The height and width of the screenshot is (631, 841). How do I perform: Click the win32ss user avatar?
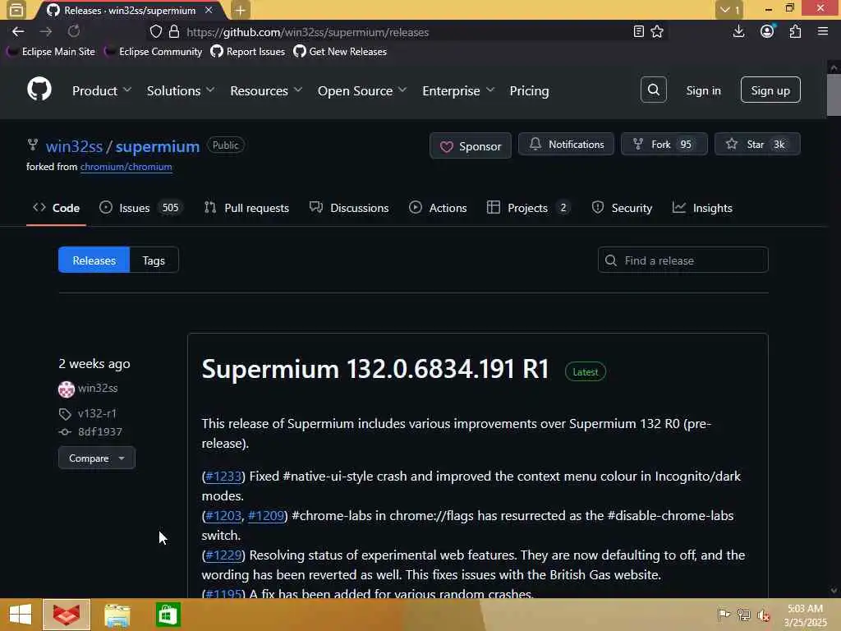coord(67,389)
